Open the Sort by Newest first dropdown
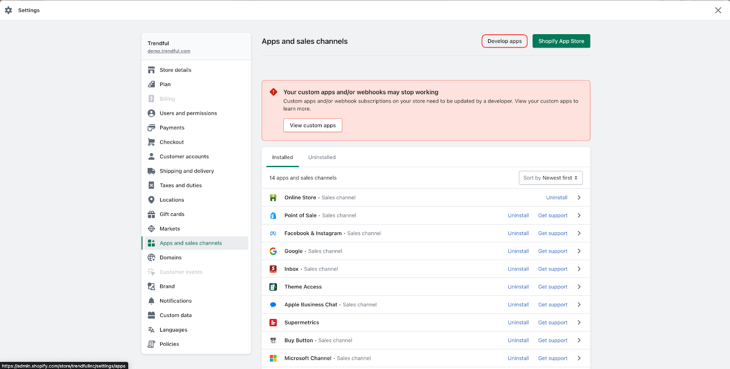This screenshot has height=369, width=730. (551, 178)
